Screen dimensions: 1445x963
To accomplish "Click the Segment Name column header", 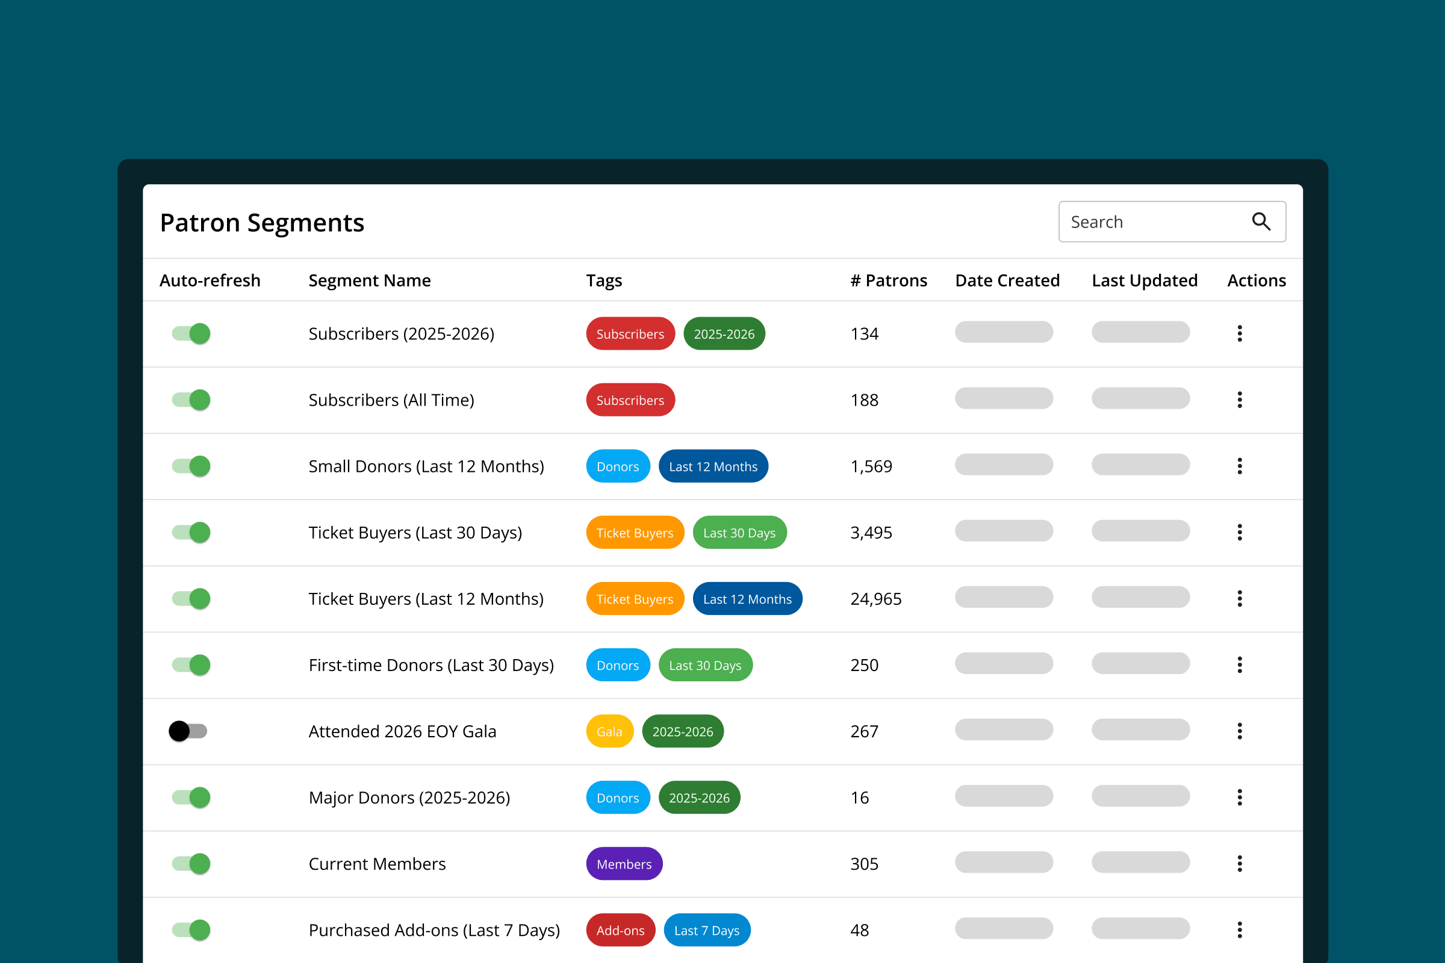I will click(x=370, y=280).
